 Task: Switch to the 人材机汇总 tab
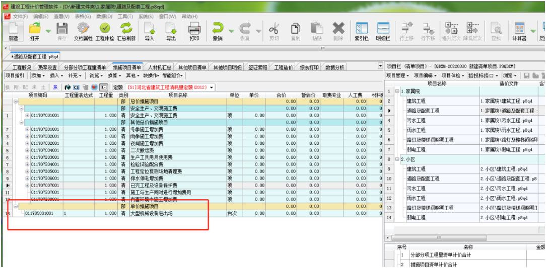coord(159,67)
